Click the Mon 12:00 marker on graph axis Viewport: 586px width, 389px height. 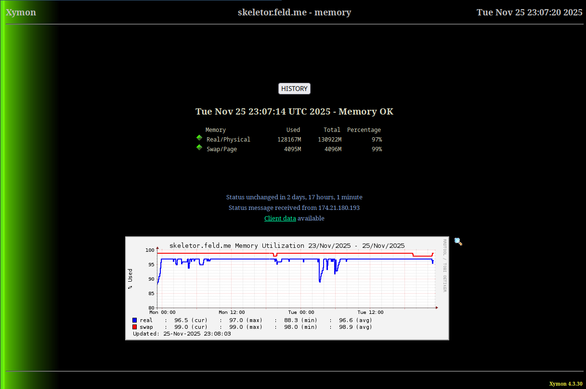[x=232, y=312]
